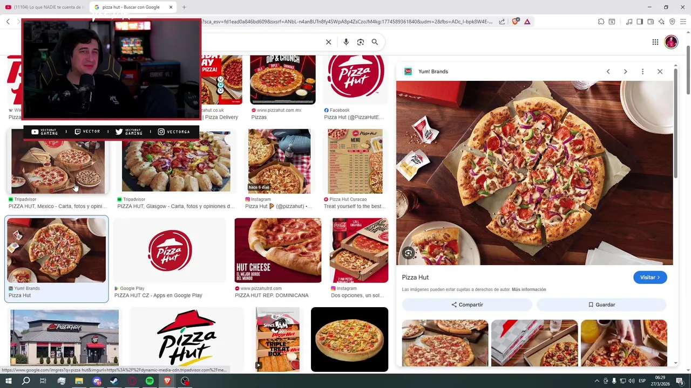
Task: Click the magnifier search icon in search bar
Action: (x=375, y=42)
